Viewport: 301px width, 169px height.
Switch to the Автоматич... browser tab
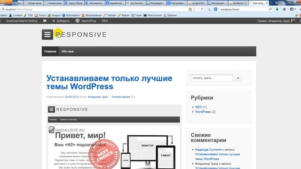(x=95, y=3)
